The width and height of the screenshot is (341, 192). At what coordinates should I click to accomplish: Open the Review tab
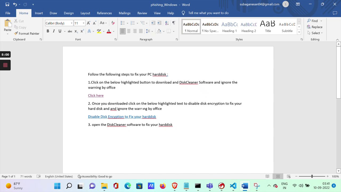pyautogui.click(x=142, y=13)
